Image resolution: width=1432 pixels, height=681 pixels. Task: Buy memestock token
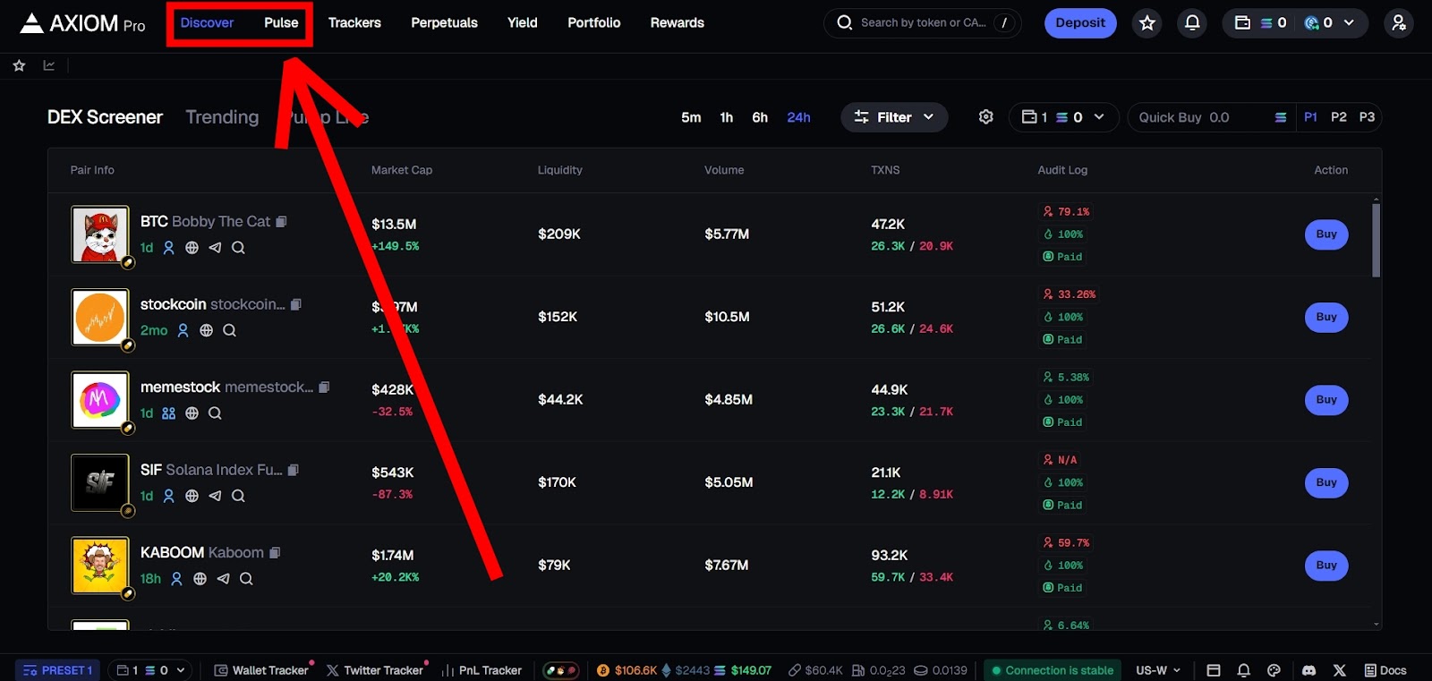click(1326, 400)
